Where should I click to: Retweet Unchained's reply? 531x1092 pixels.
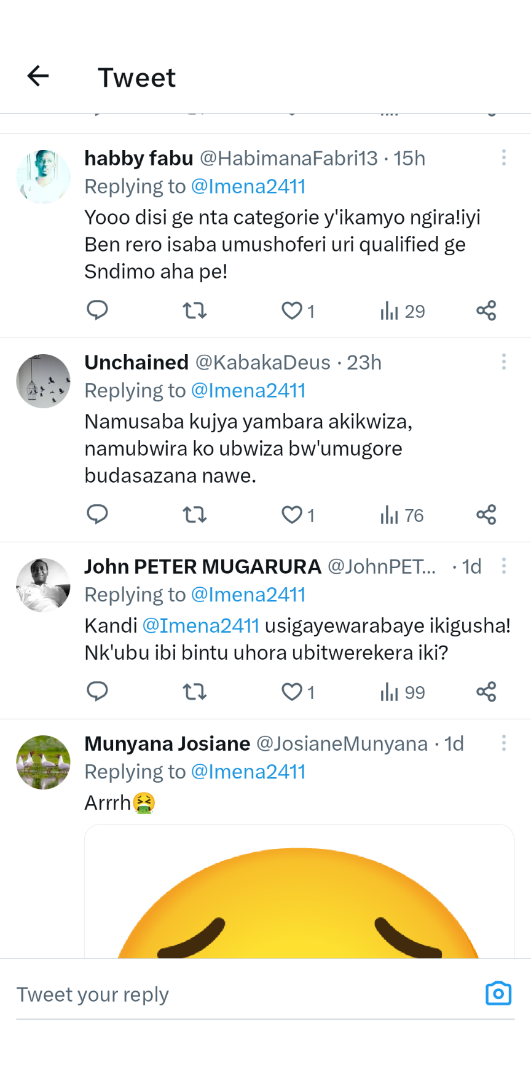click(195, 515)
